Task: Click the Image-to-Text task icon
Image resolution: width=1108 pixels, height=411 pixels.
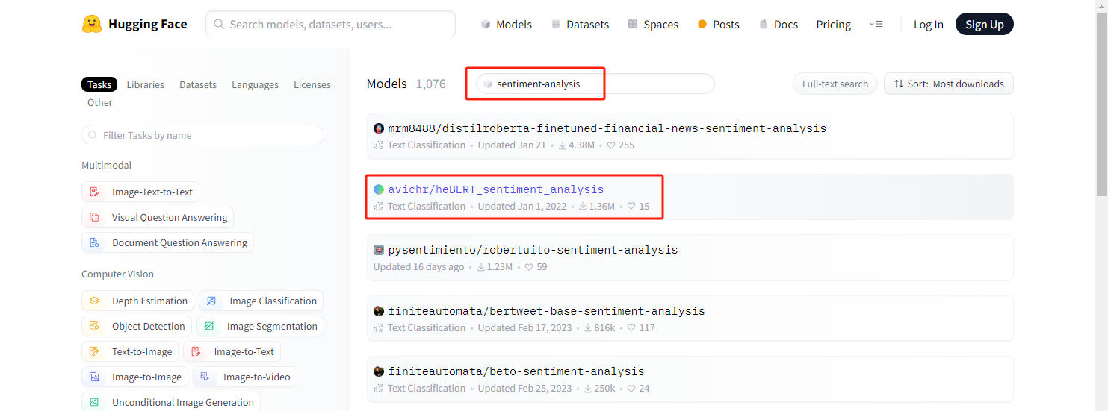Action: [196, 351]
